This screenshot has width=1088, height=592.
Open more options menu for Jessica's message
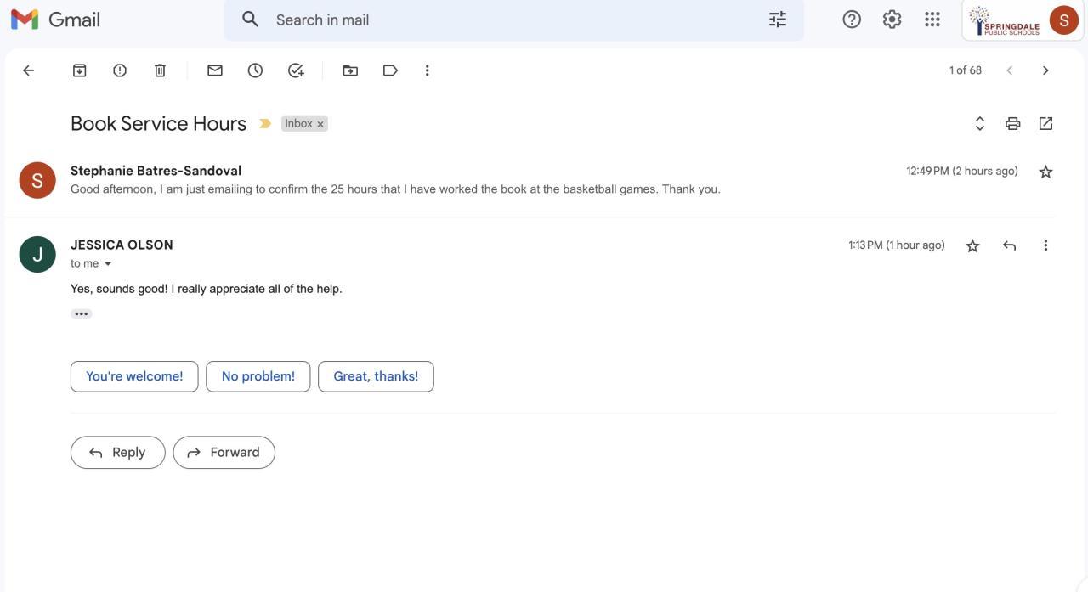pyautogui.click(x=1045, y=245)
